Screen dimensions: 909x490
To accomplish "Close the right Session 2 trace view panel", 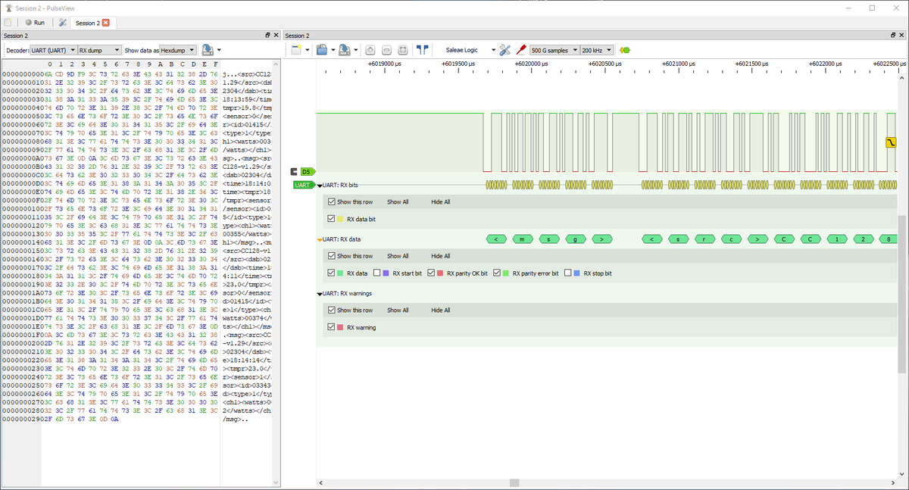I will pyautogui.click(x=902, y=36).
